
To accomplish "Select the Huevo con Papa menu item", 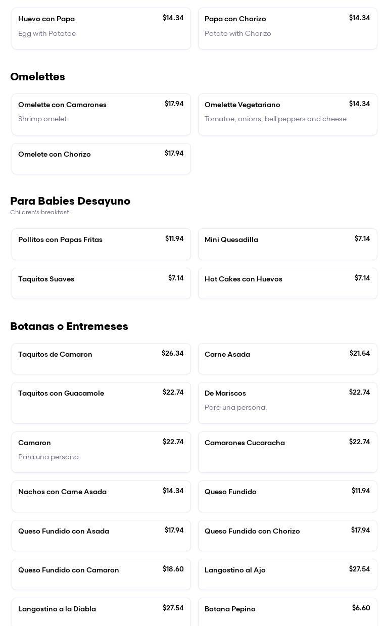I will click(x=101, y=28).
